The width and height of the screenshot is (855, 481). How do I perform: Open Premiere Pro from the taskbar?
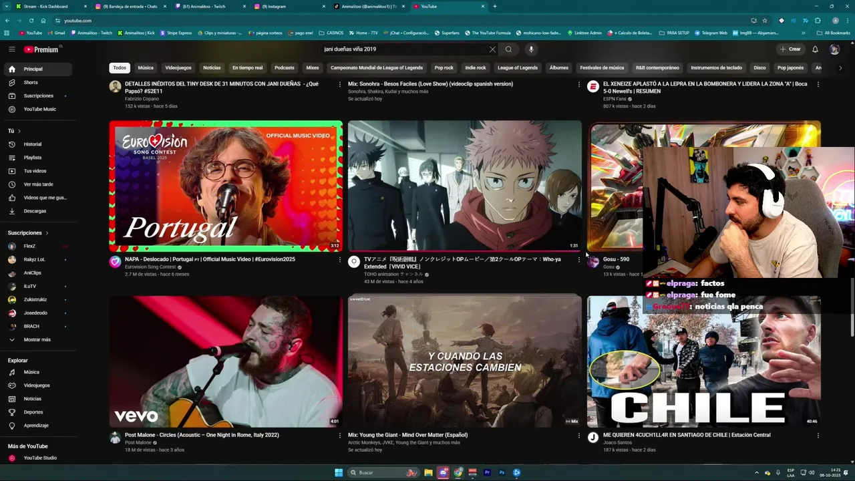tap(487, 472)
